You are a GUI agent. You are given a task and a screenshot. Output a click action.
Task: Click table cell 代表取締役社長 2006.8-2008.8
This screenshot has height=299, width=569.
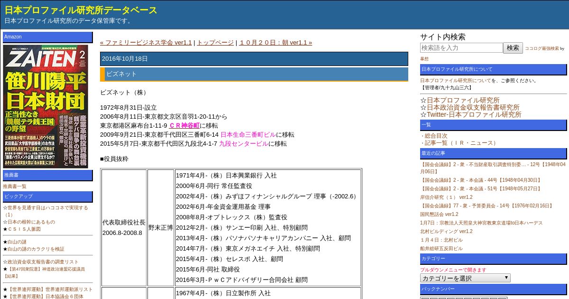point(124,228)
